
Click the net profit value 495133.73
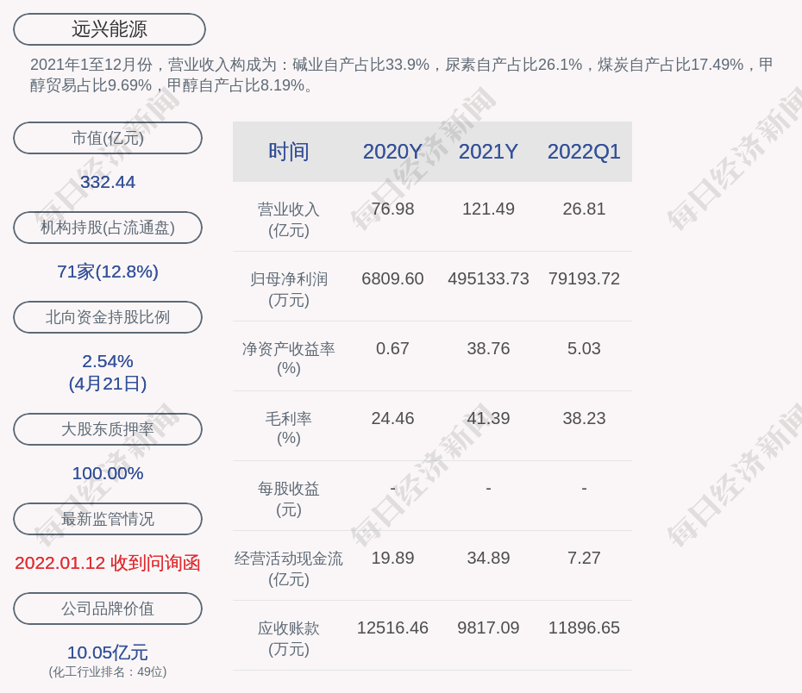point(488,278)
